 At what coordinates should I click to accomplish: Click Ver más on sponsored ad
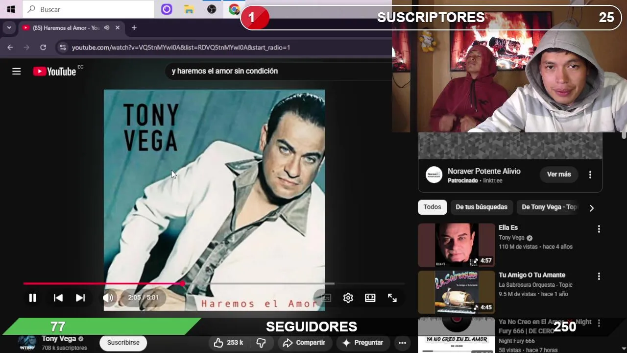click(x=559, y=175)
